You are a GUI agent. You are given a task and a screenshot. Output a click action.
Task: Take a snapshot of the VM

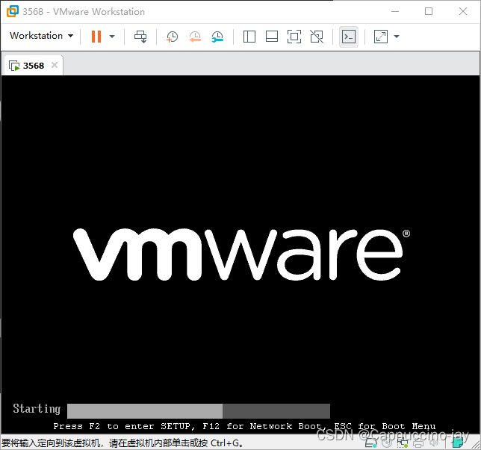(x=172, y=37)
